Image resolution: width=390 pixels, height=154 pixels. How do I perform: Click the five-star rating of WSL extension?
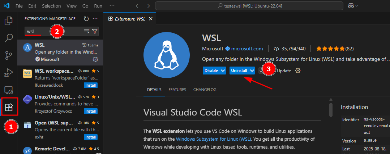[x=331, y=49]
